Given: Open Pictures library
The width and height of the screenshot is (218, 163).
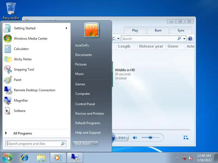Looking at the screenshot, I should coord(81,64).
